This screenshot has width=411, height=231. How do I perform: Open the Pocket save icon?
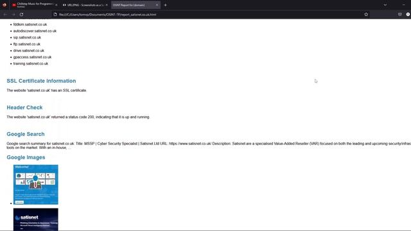pyautogui.click(x=399, y=14)
